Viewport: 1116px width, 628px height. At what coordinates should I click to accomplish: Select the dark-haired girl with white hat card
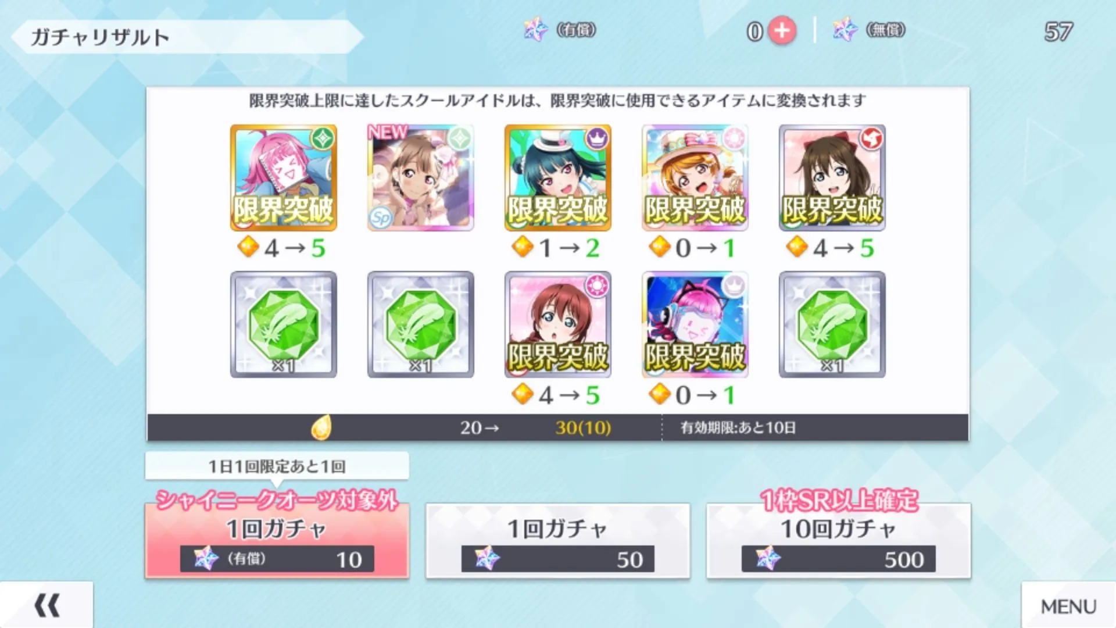point(558,177)
